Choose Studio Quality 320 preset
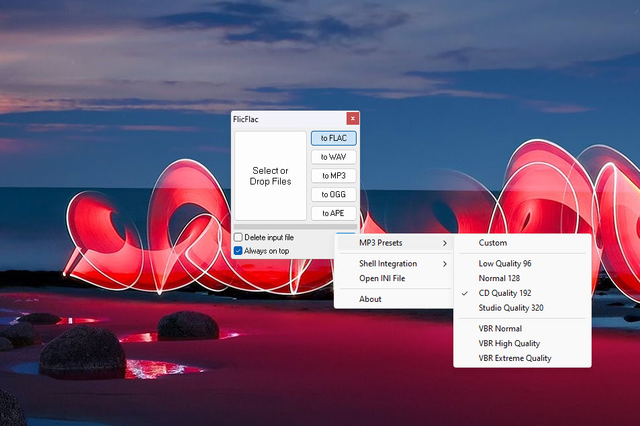This screenshot has width=640, height=426. [522, 308]
